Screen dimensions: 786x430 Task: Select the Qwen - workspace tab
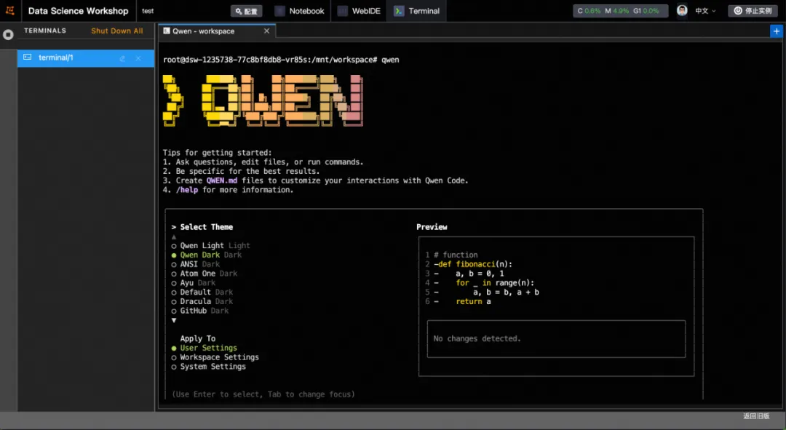click(217, 31)
